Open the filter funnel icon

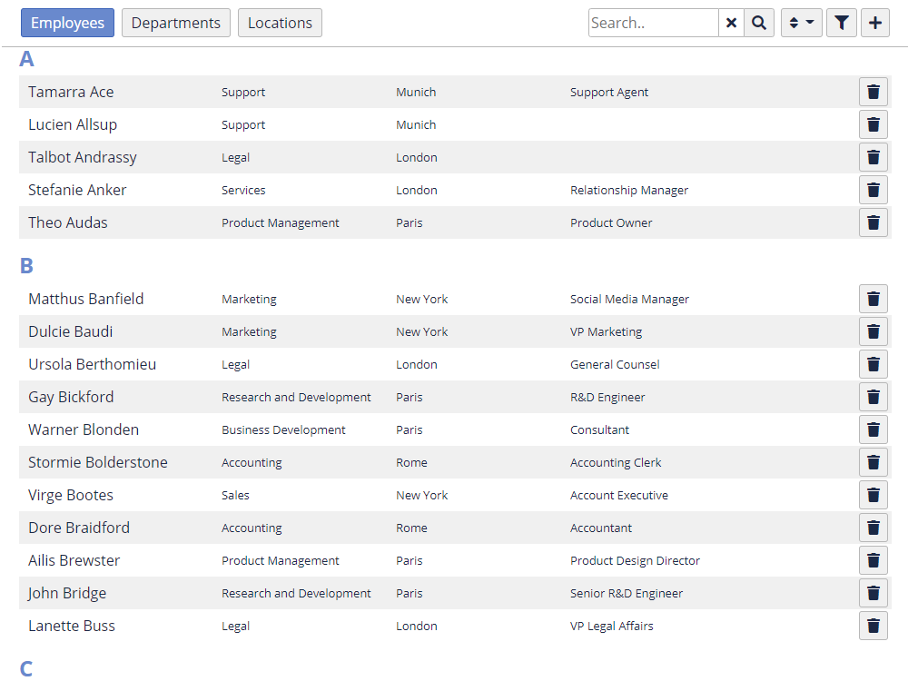[x=841, y=23]
